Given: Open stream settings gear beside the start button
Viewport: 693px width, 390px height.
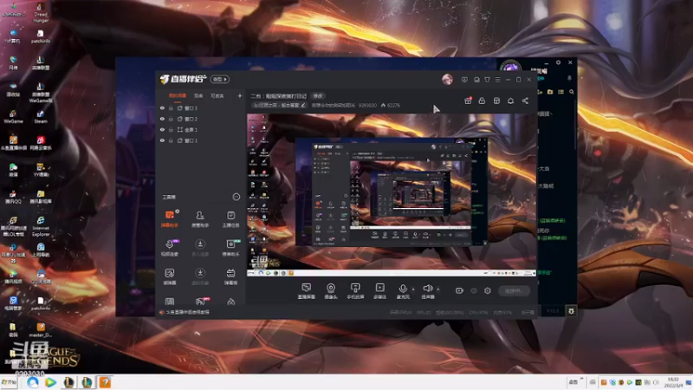Looking at the screenshot, I should pos(488,290).
